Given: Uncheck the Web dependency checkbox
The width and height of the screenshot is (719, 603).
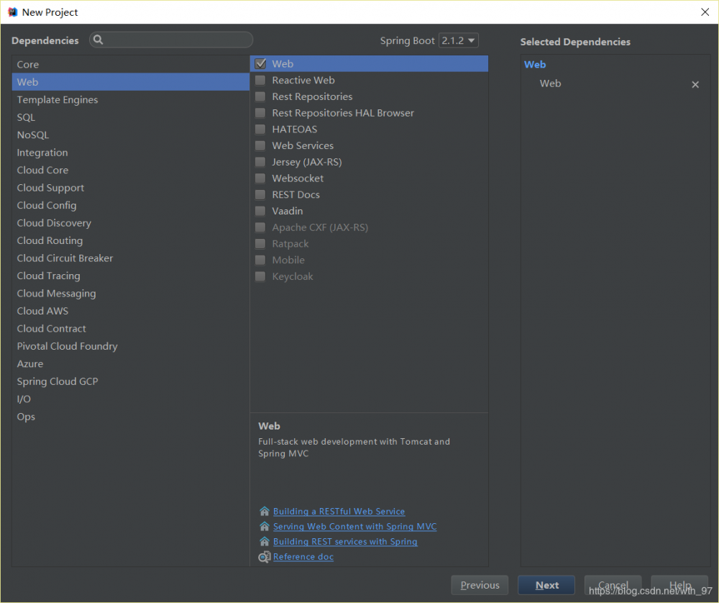Looking at the screenshot, I should [260, 64].
